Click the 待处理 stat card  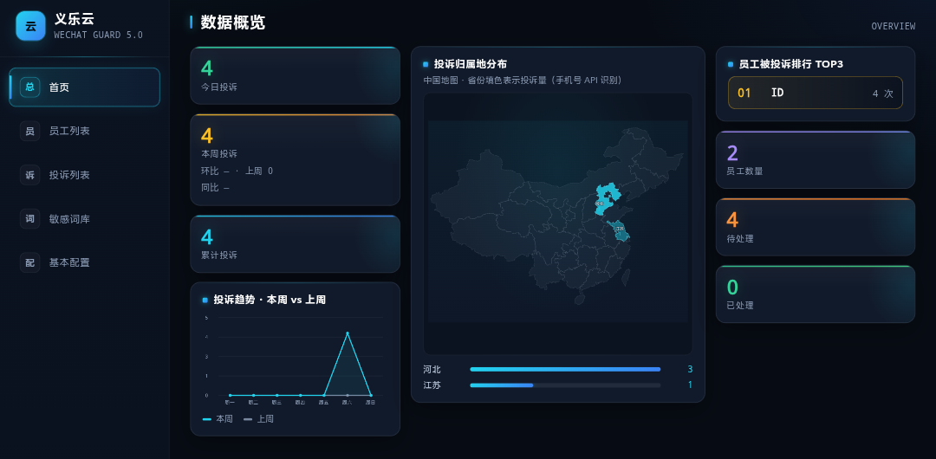[816, 227]
